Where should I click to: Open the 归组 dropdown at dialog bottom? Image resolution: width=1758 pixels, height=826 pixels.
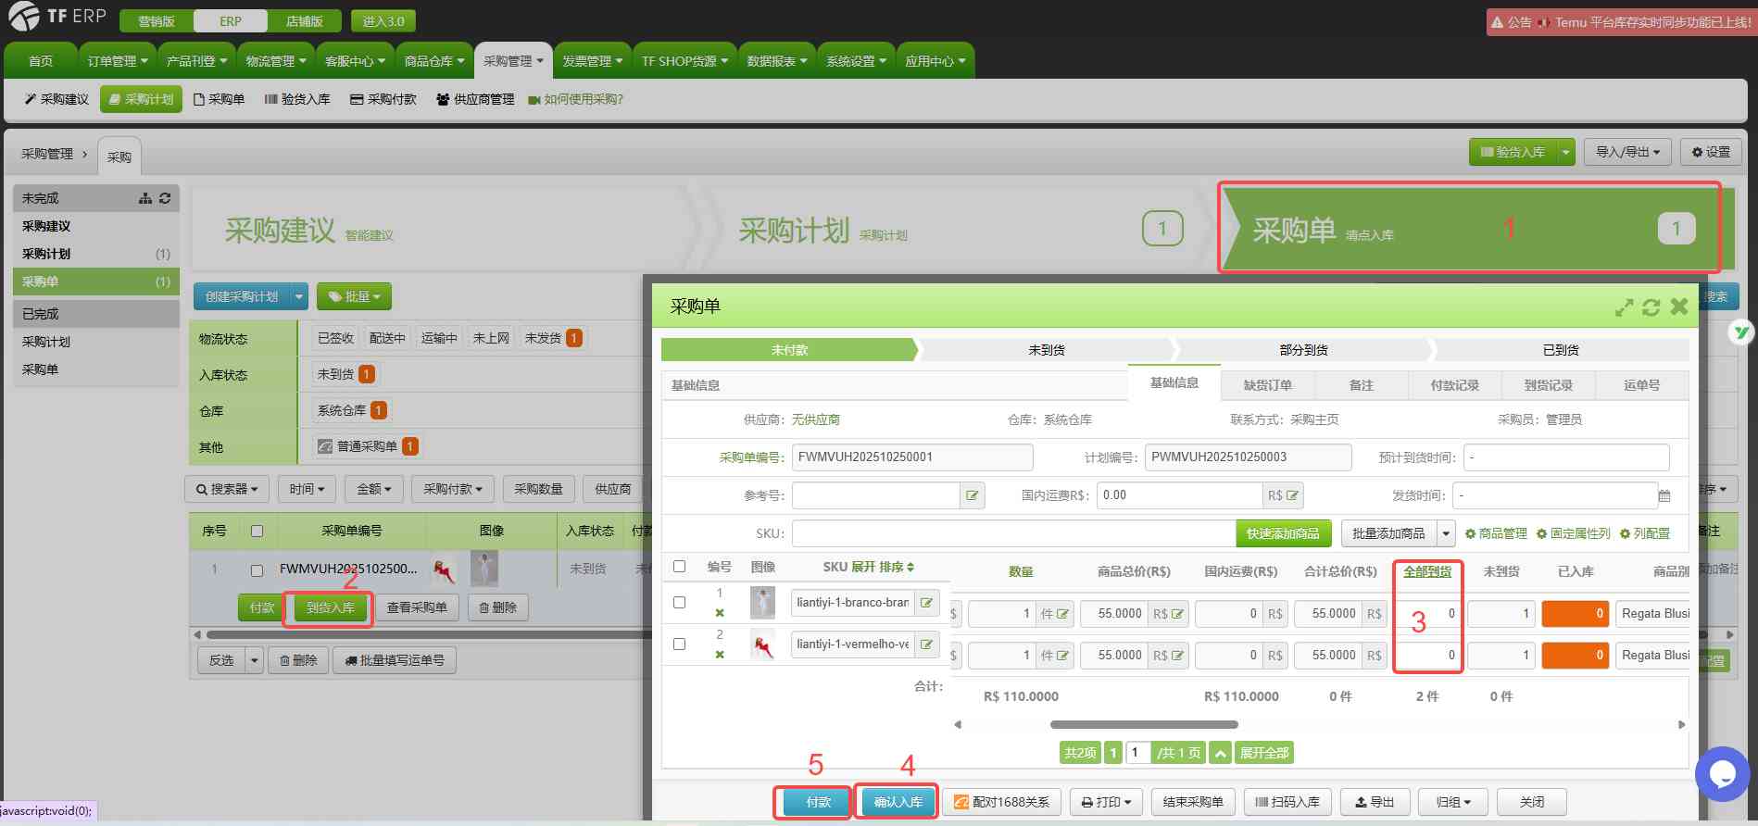1452,802
